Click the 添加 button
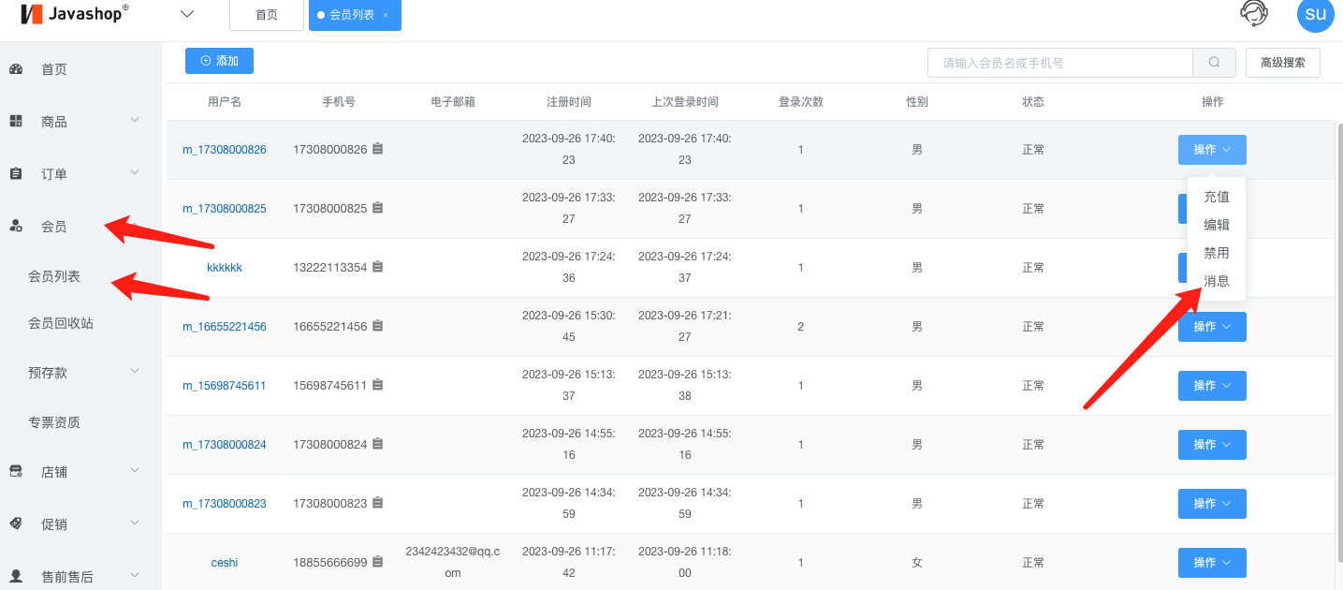 (x=219, y=61)
